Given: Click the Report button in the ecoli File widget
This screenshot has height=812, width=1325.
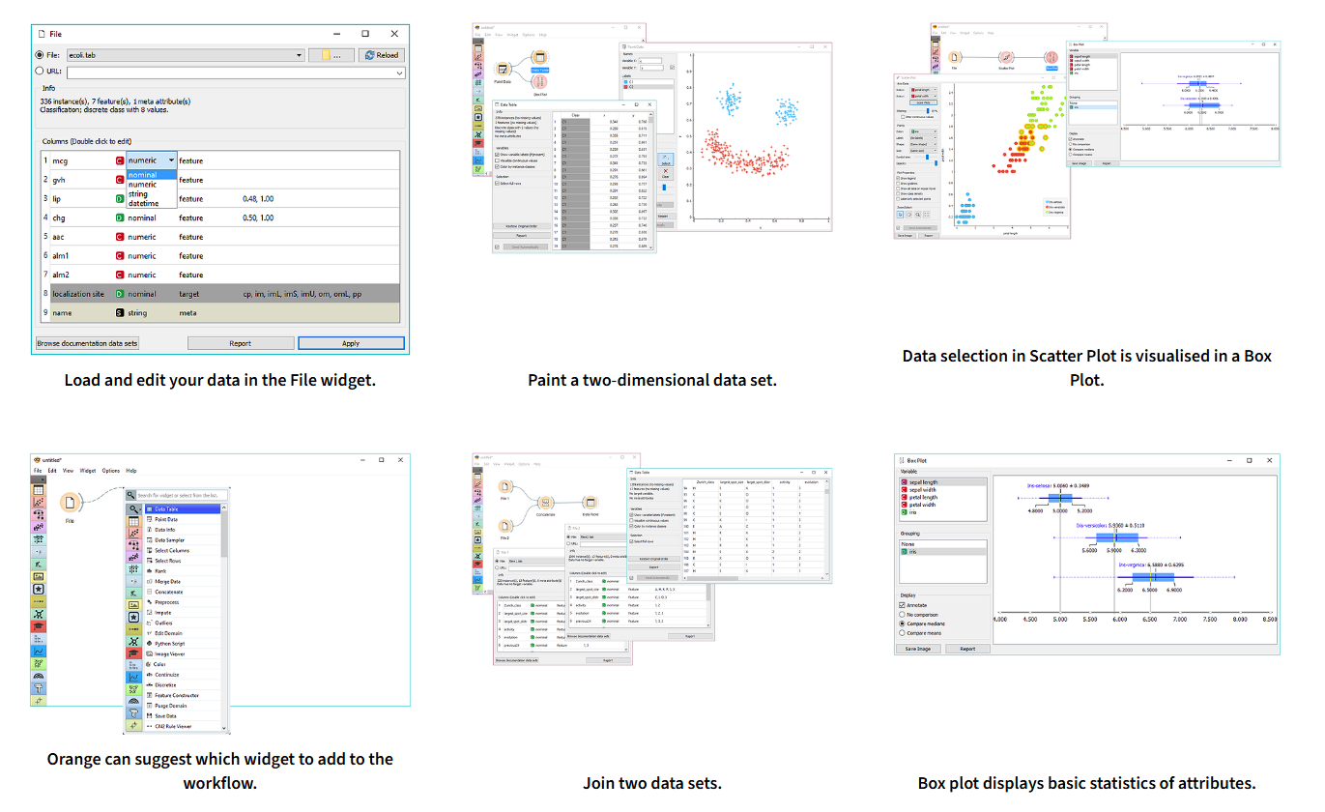Looking at the screenshot, I should click(241, 343).
